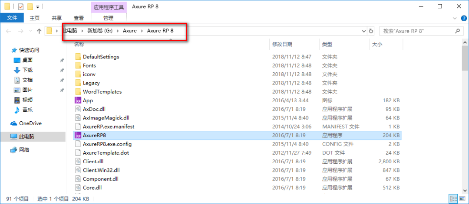
Task: Click the 2012/11/27 7:49 date cell
Action: pyautogui.click(x=292, y=153)
